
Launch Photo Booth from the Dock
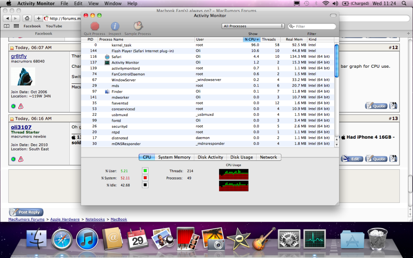coord(188,239)
